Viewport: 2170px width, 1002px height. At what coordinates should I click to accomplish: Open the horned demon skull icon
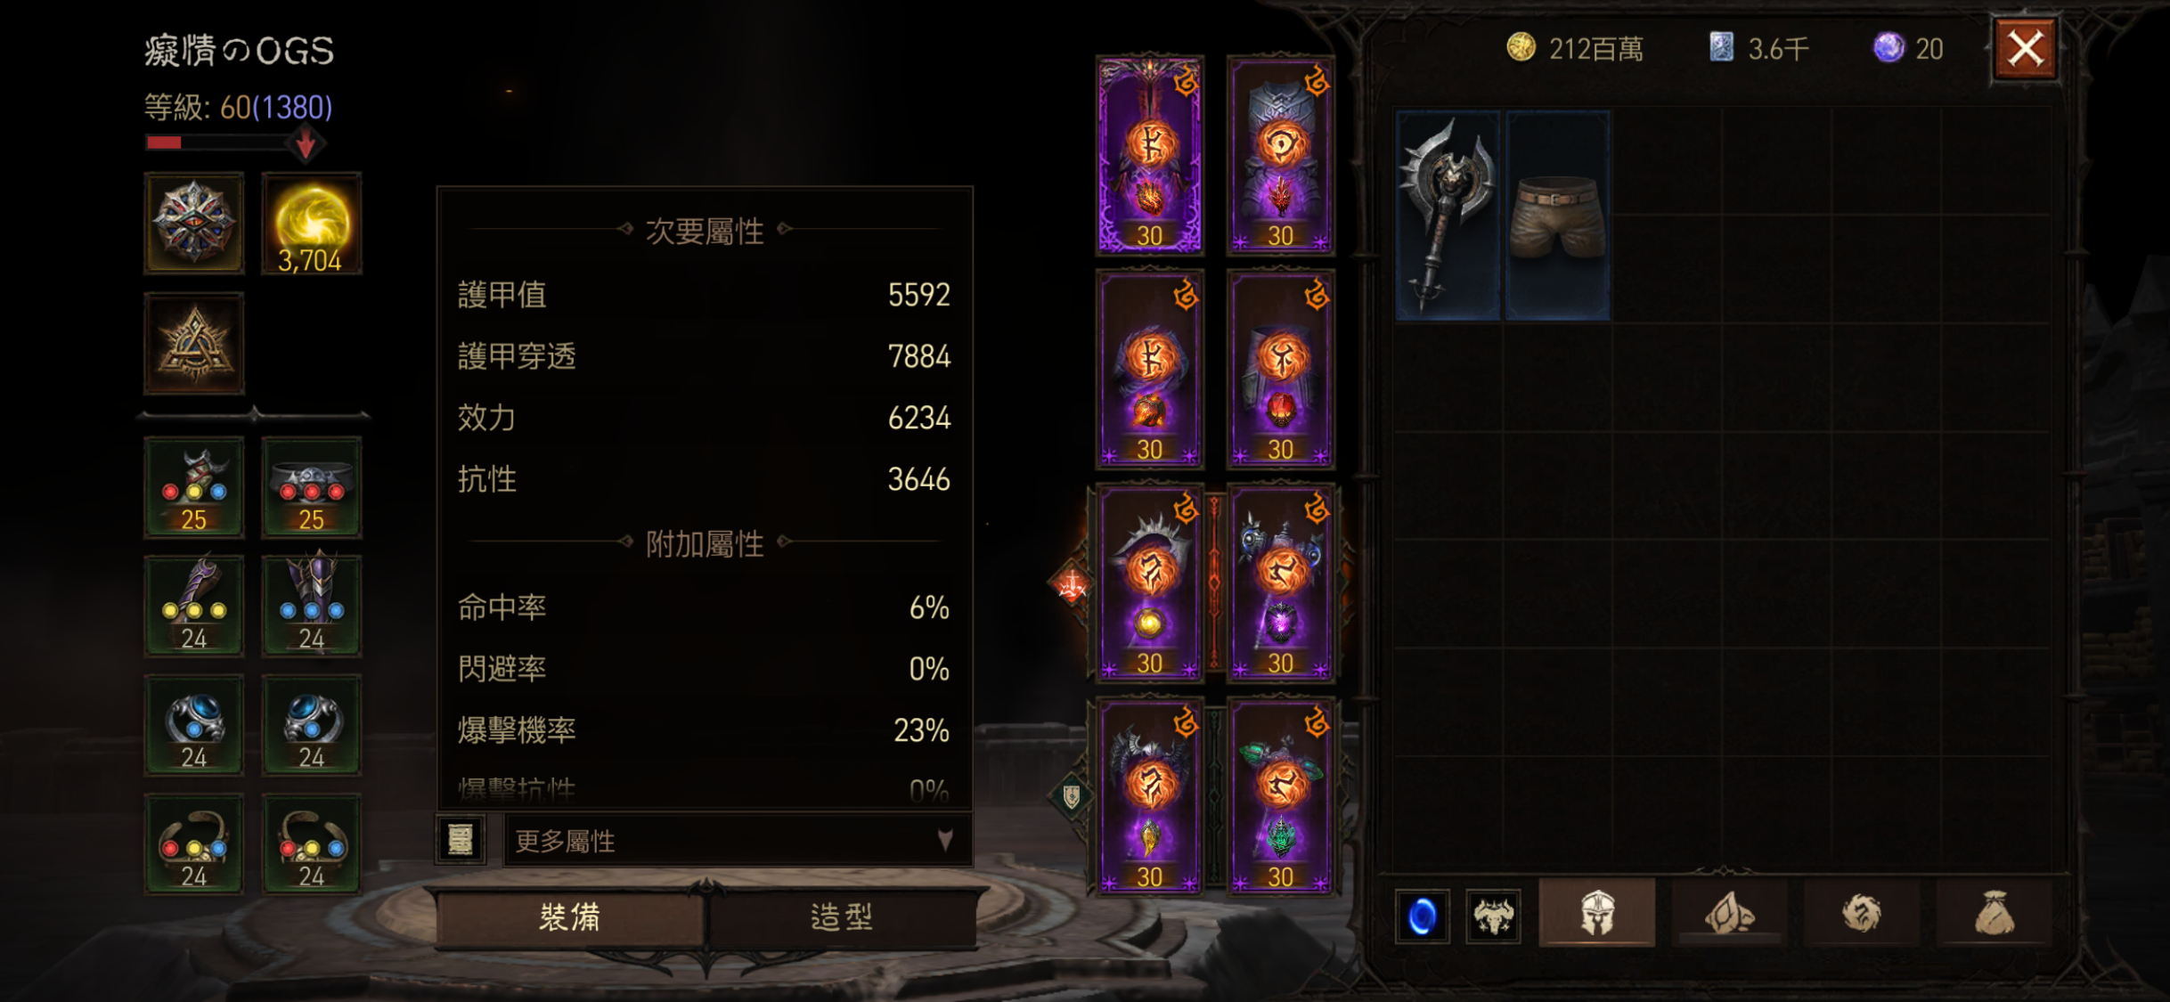click(x=1493, y=916)
